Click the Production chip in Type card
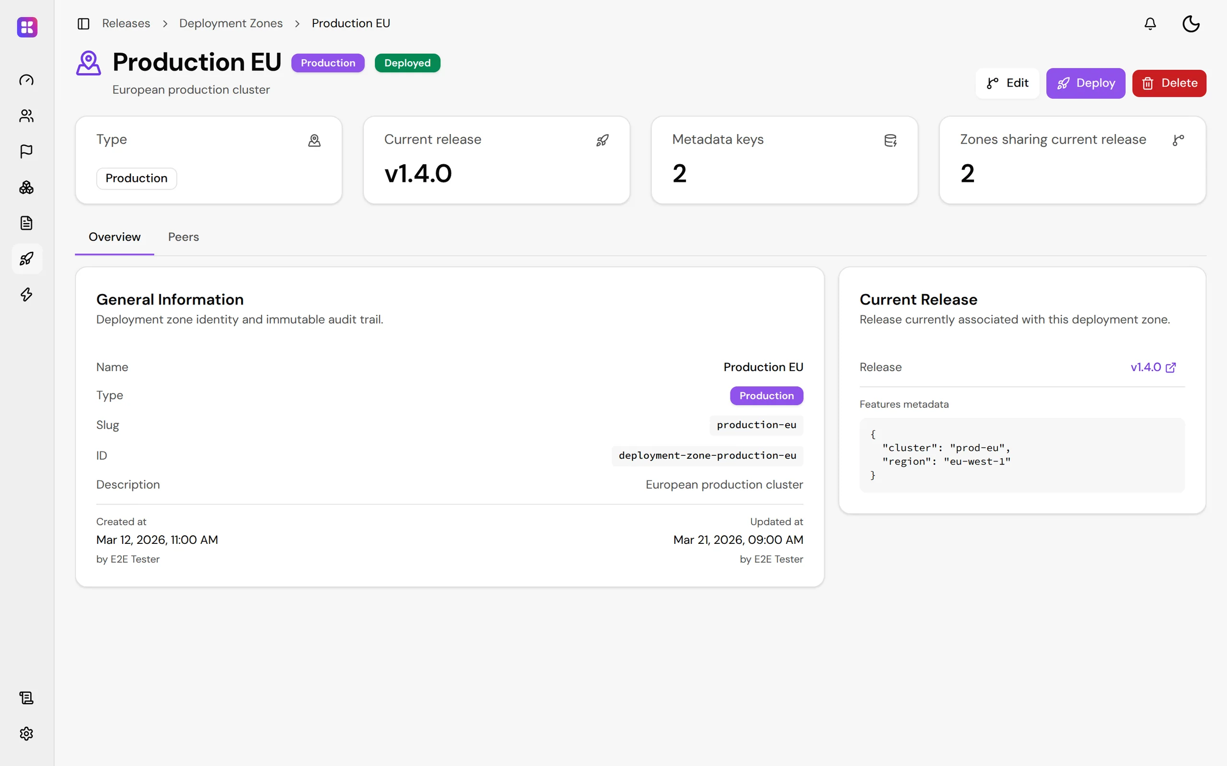The width and height of the screenshot is (1227, 766). (x=137, y=178)
